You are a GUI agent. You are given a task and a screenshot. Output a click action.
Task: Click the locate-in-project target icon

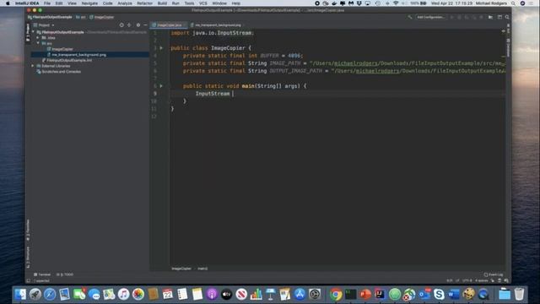point(121,25)
